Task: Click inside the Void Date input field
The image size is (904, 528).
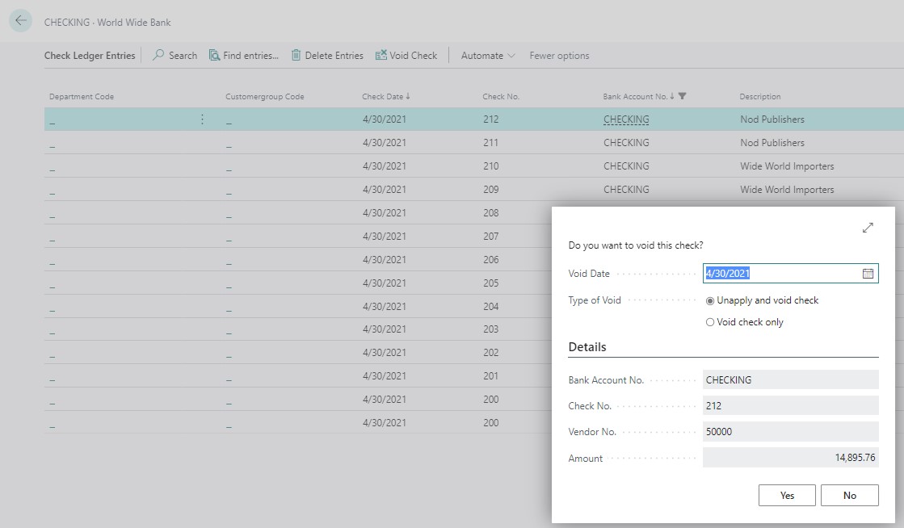Action: coord(767,273)
